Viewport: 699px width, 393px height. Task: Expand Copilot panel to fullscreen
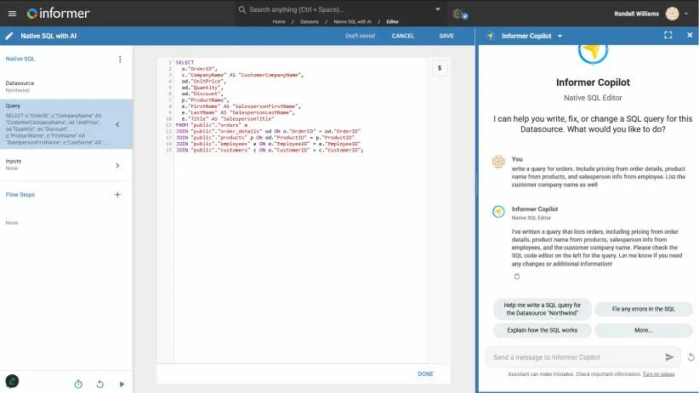[x=668, y=35]
